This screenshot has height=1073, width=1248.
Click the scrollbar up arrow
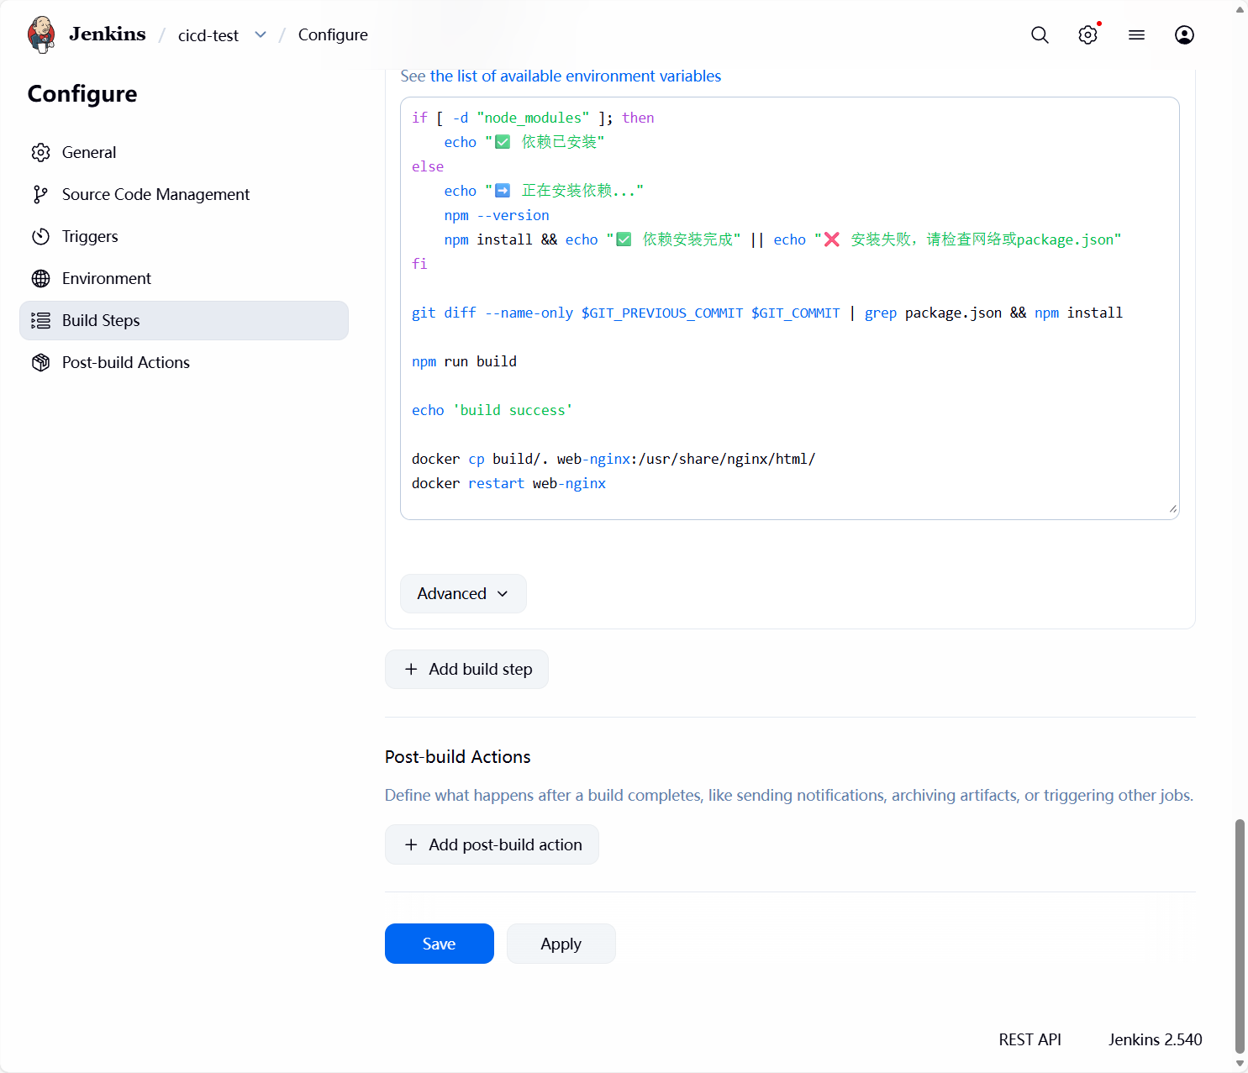[1240, 9]
